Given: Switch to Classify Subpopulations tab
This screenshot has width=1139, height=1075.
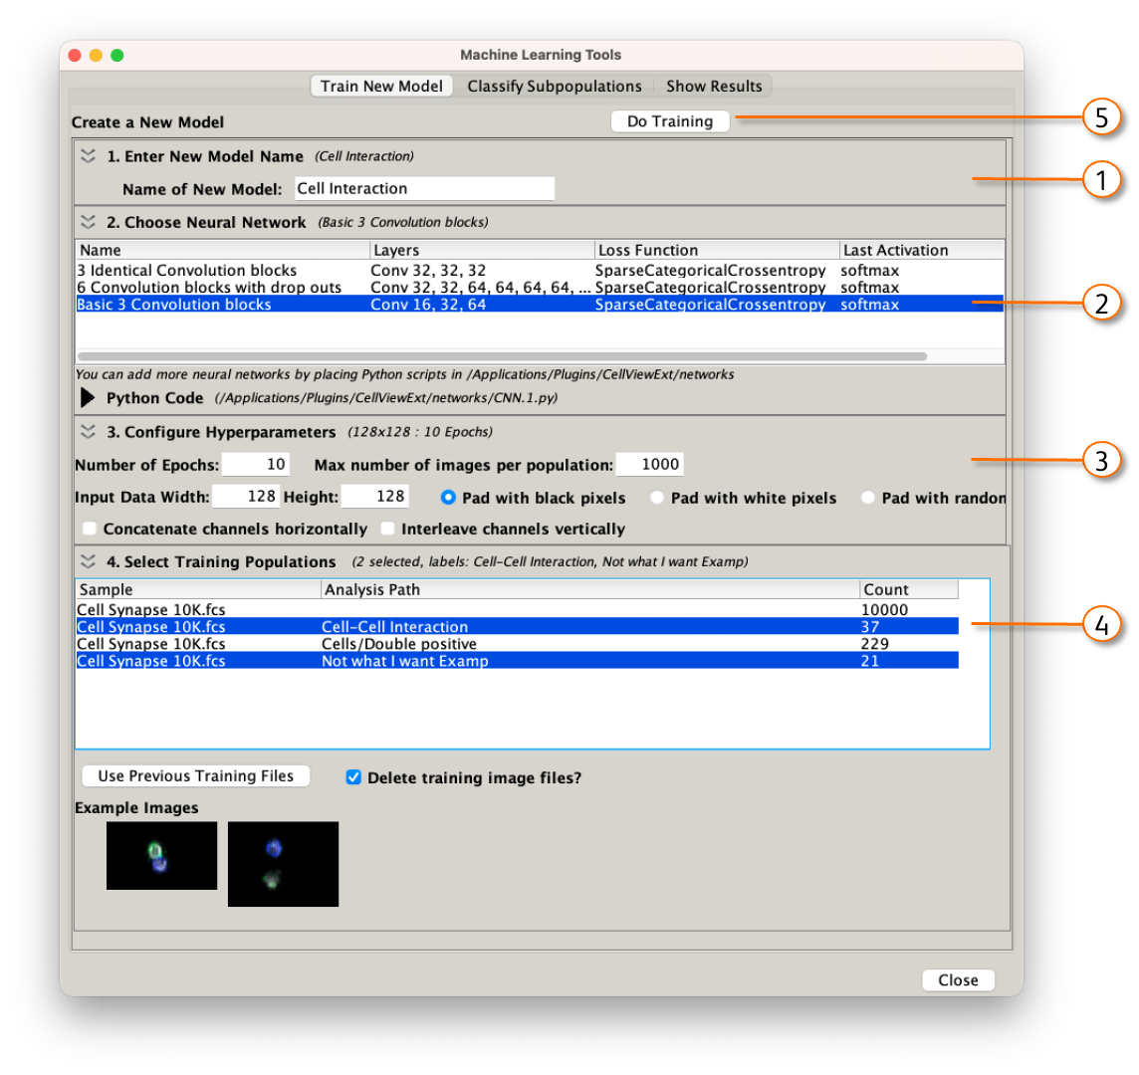Looking at the screenshot, I should [x=555, y=87].
